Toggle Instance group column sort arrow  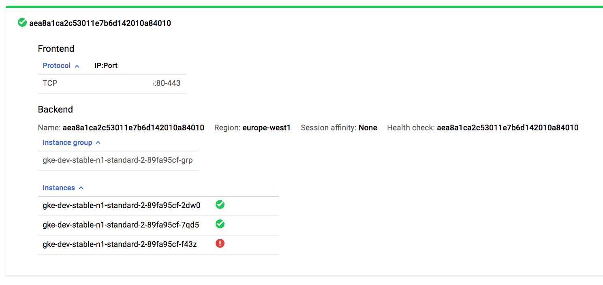98,143
